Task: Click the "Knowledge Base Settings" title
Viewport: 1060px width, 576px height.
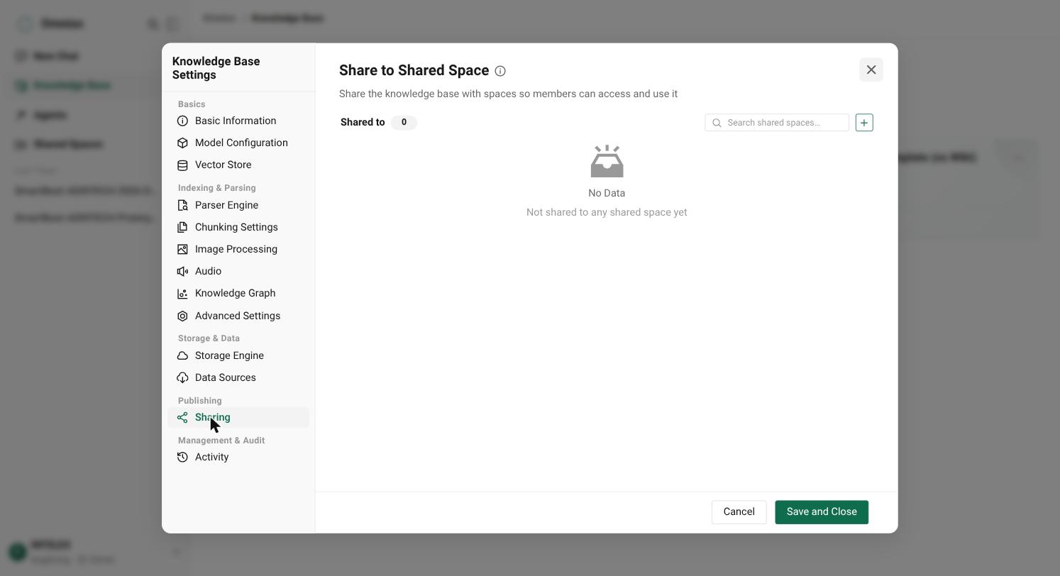Action: pyautogui.click(x=216, y=68)
